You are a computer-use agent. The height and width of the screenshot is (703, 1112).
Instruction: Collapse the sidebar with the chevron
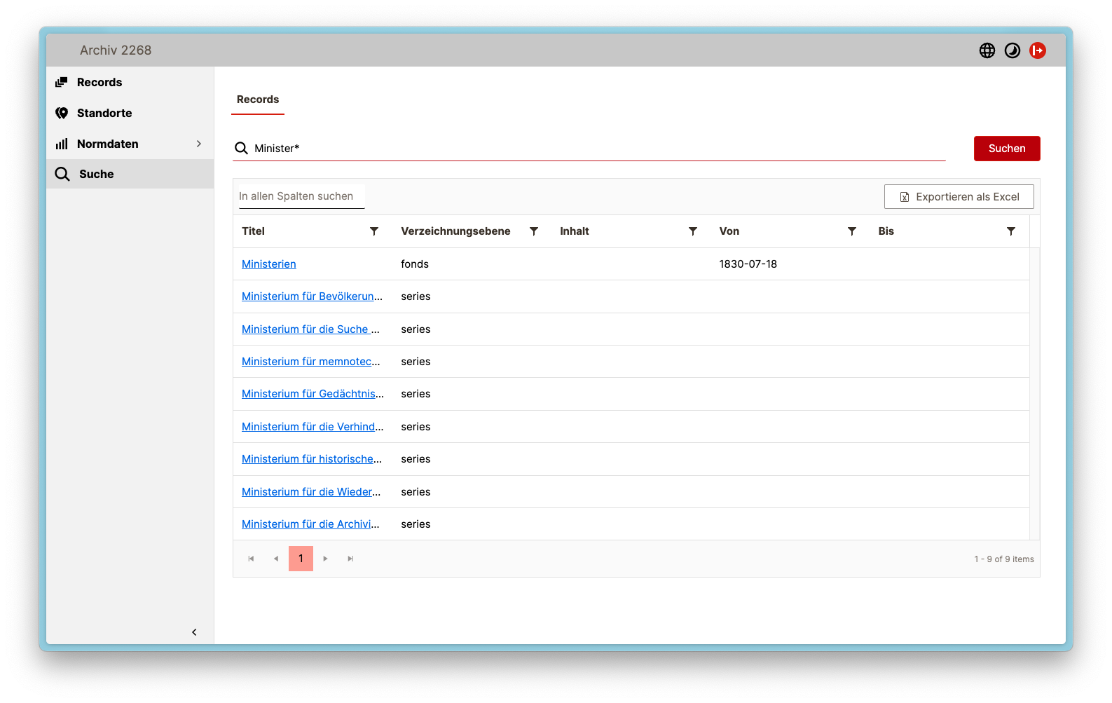coord(194,632)
